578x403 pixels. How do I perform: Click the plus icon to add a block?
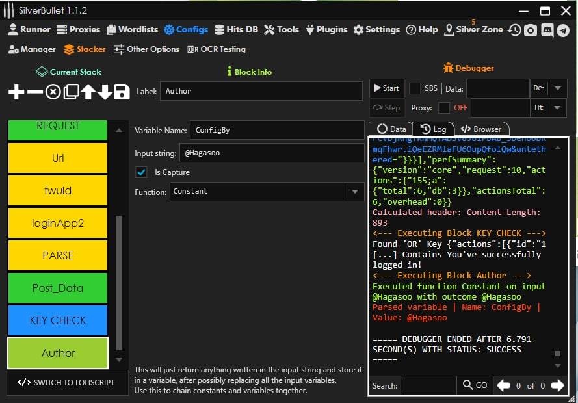coord(16,92)
